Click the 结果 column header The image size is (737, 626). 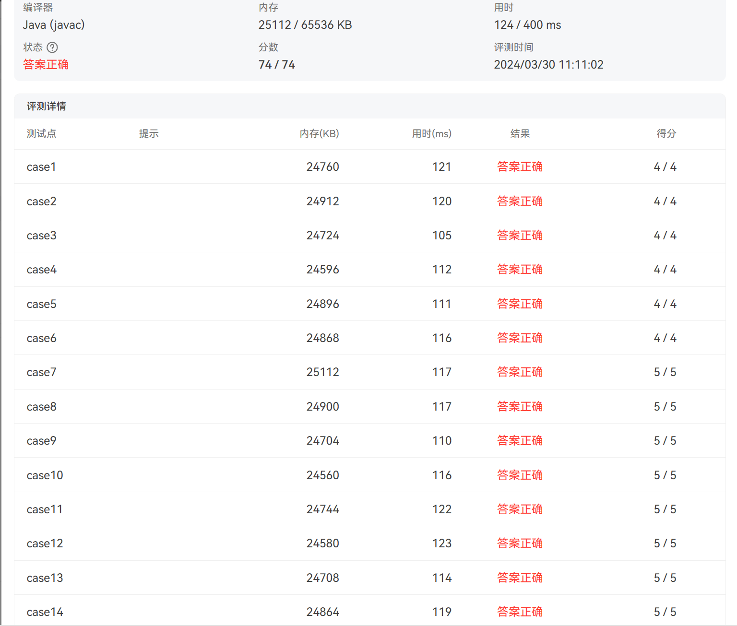point(520,133)
